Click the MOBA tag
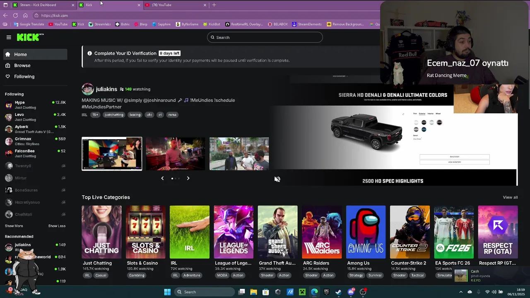530x298 pixels. point(222,275)
